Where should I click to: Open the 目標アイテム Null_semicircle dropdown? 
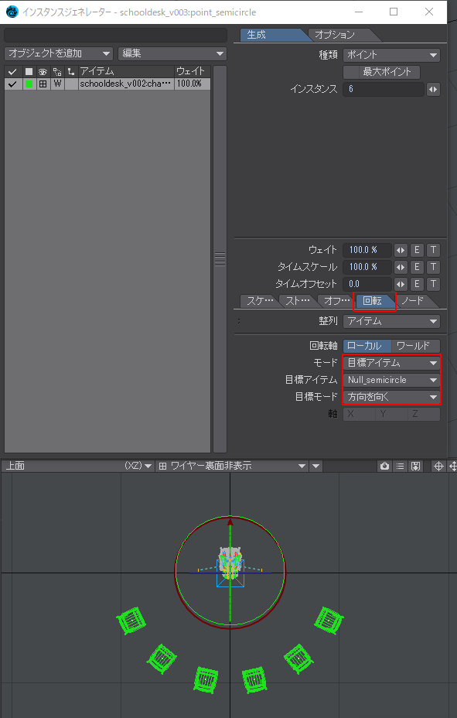pyautogui.click(x=391, y=380)
